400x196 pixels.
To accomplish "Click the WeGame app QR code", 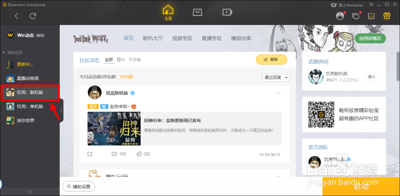I will tap(322, 114).
